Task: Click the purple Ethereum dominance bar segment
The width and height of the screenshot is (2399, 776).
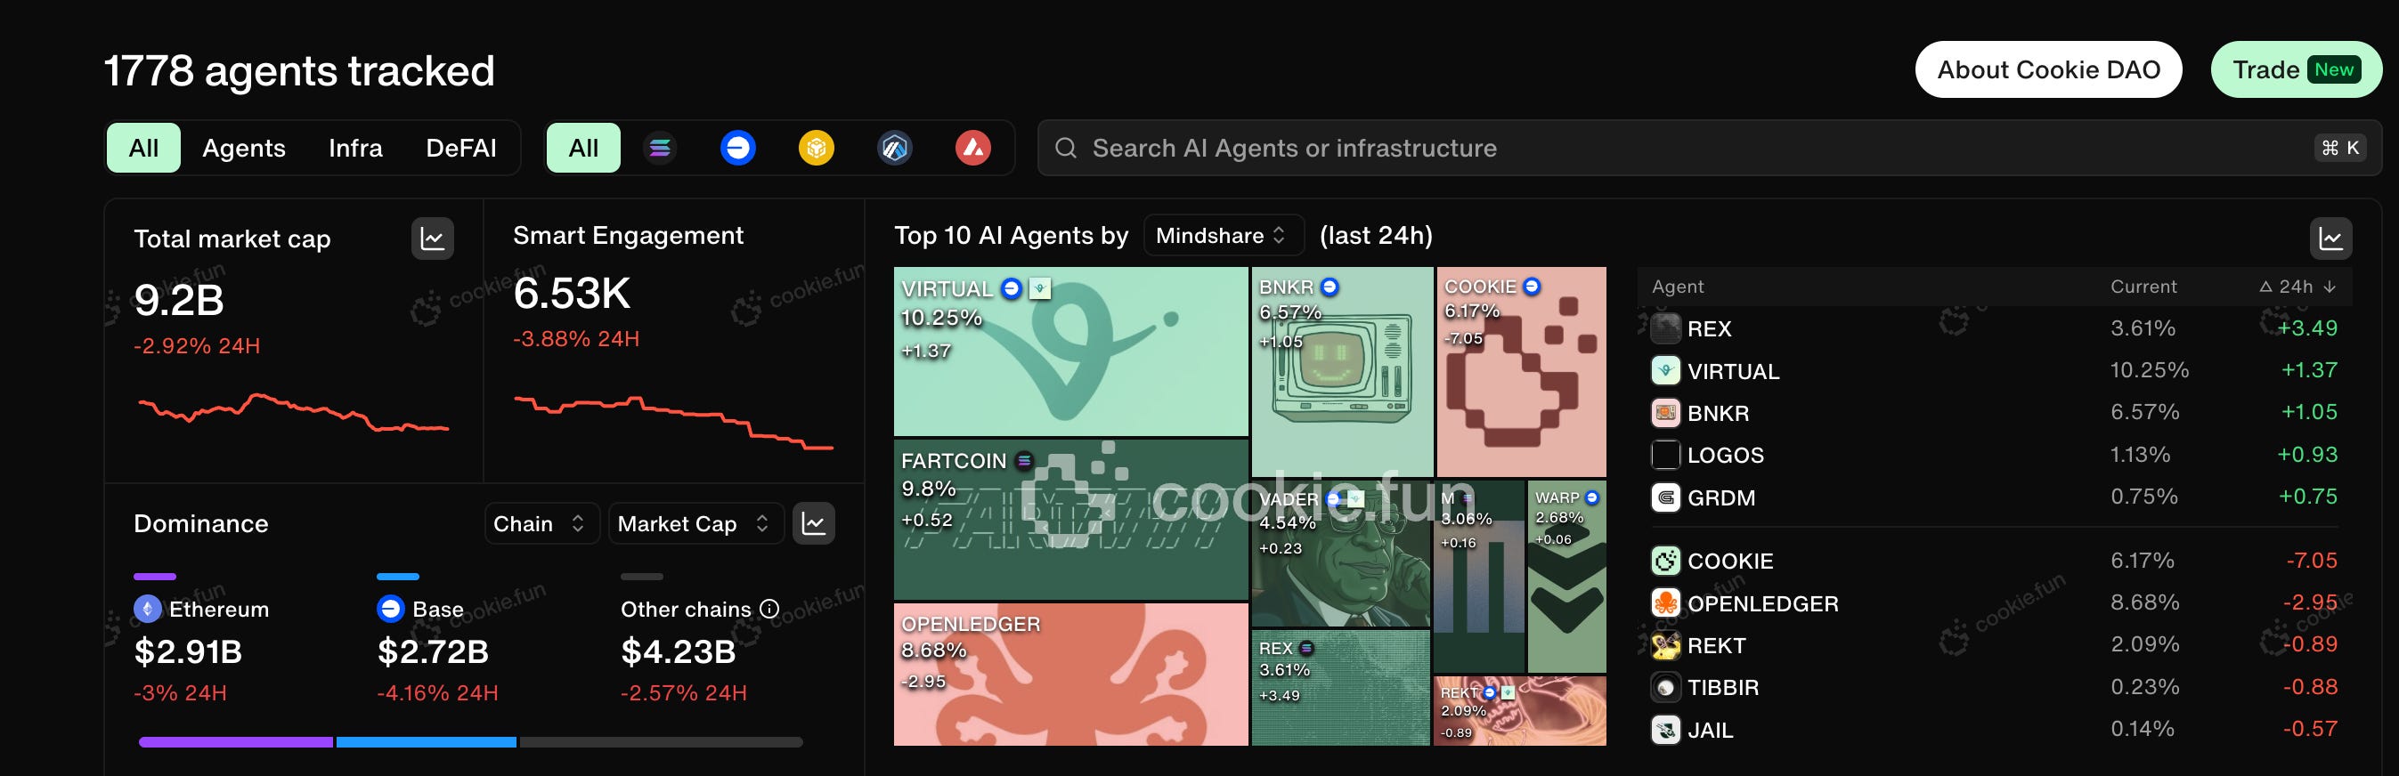Action: [236, 742]
